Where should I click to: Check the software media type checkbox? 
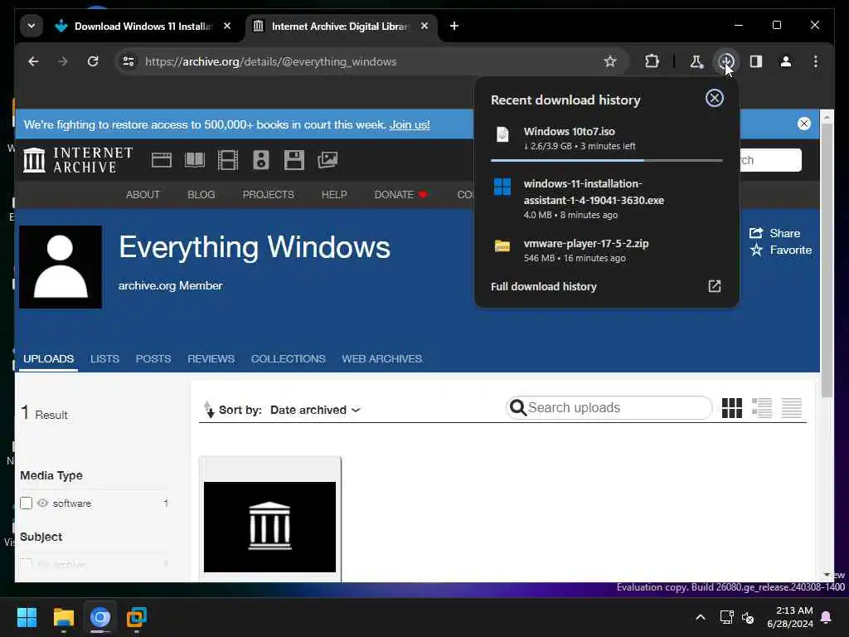pyautogui.click(x=26, y=503)
